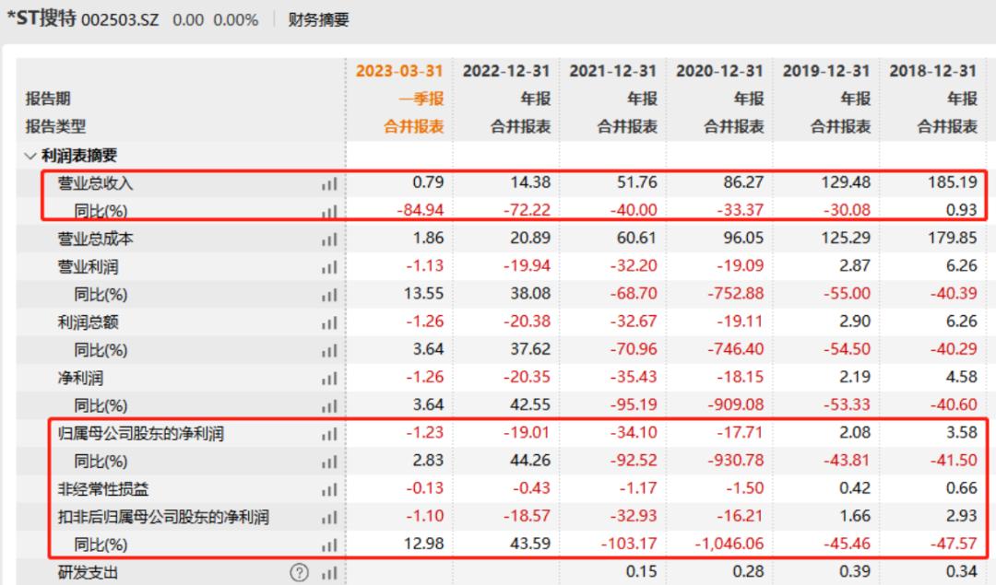996x585 pixels.
Task: Click the chart icon for 扣非后归属母公司股东的净利润
Action: (x=327, y=517)
